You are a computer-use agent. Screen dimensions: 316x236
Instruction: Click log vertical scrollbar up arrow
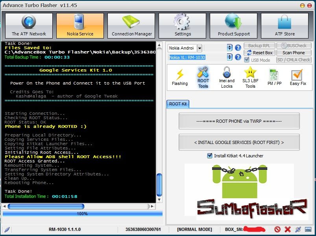point(159,45)
